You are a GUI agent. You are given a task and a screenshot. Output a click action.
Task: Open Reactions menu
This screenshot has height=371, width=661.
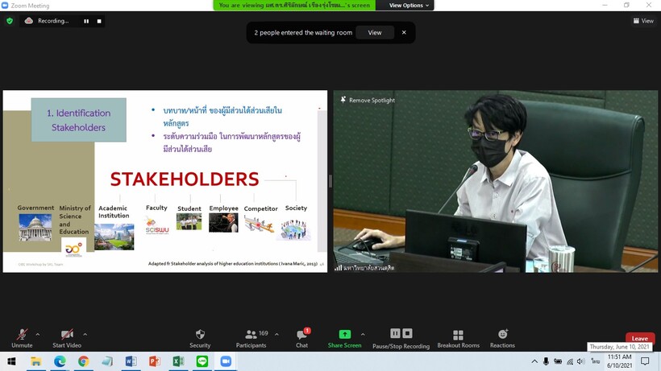tap(502, 338)
